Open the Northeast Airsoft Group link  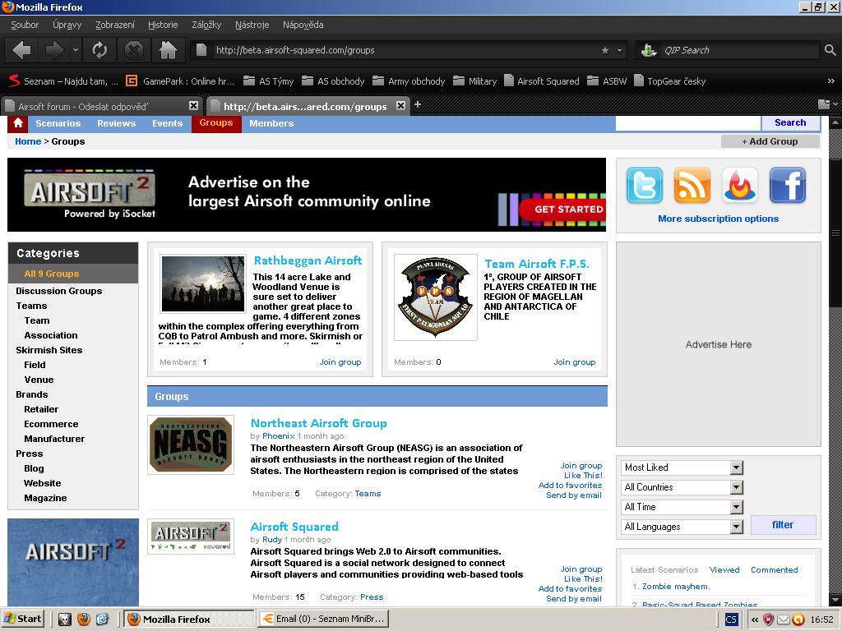(x=318, y=423)
